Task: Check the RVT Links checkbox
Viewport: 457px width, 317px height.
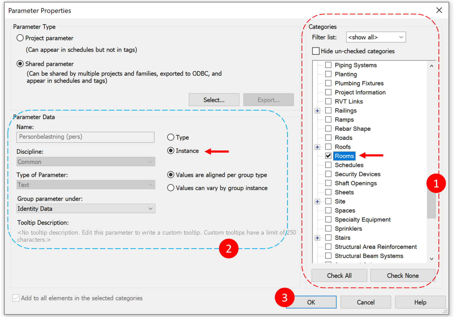Action: (328, 101)
